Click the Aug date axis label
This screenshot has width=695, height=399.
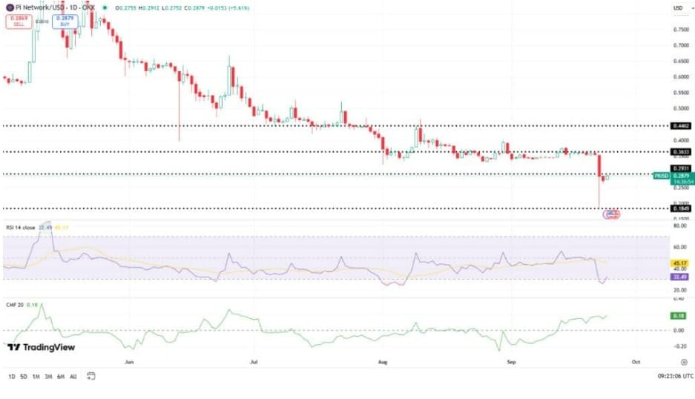[x=383, y=362]
